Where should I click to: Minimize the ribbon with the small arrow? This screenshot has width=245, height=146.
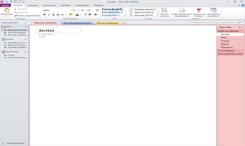239,5
